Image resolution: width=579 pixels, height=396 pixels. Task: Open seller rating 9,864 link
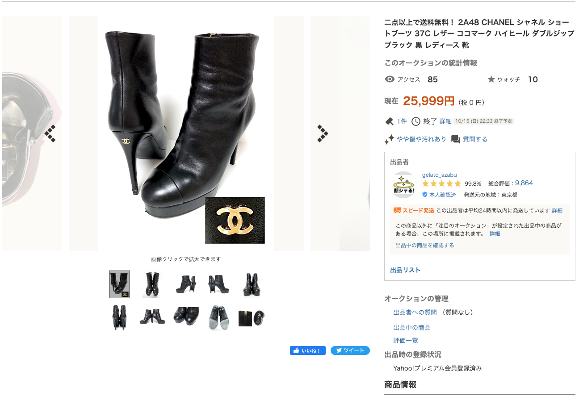point(524,183)
